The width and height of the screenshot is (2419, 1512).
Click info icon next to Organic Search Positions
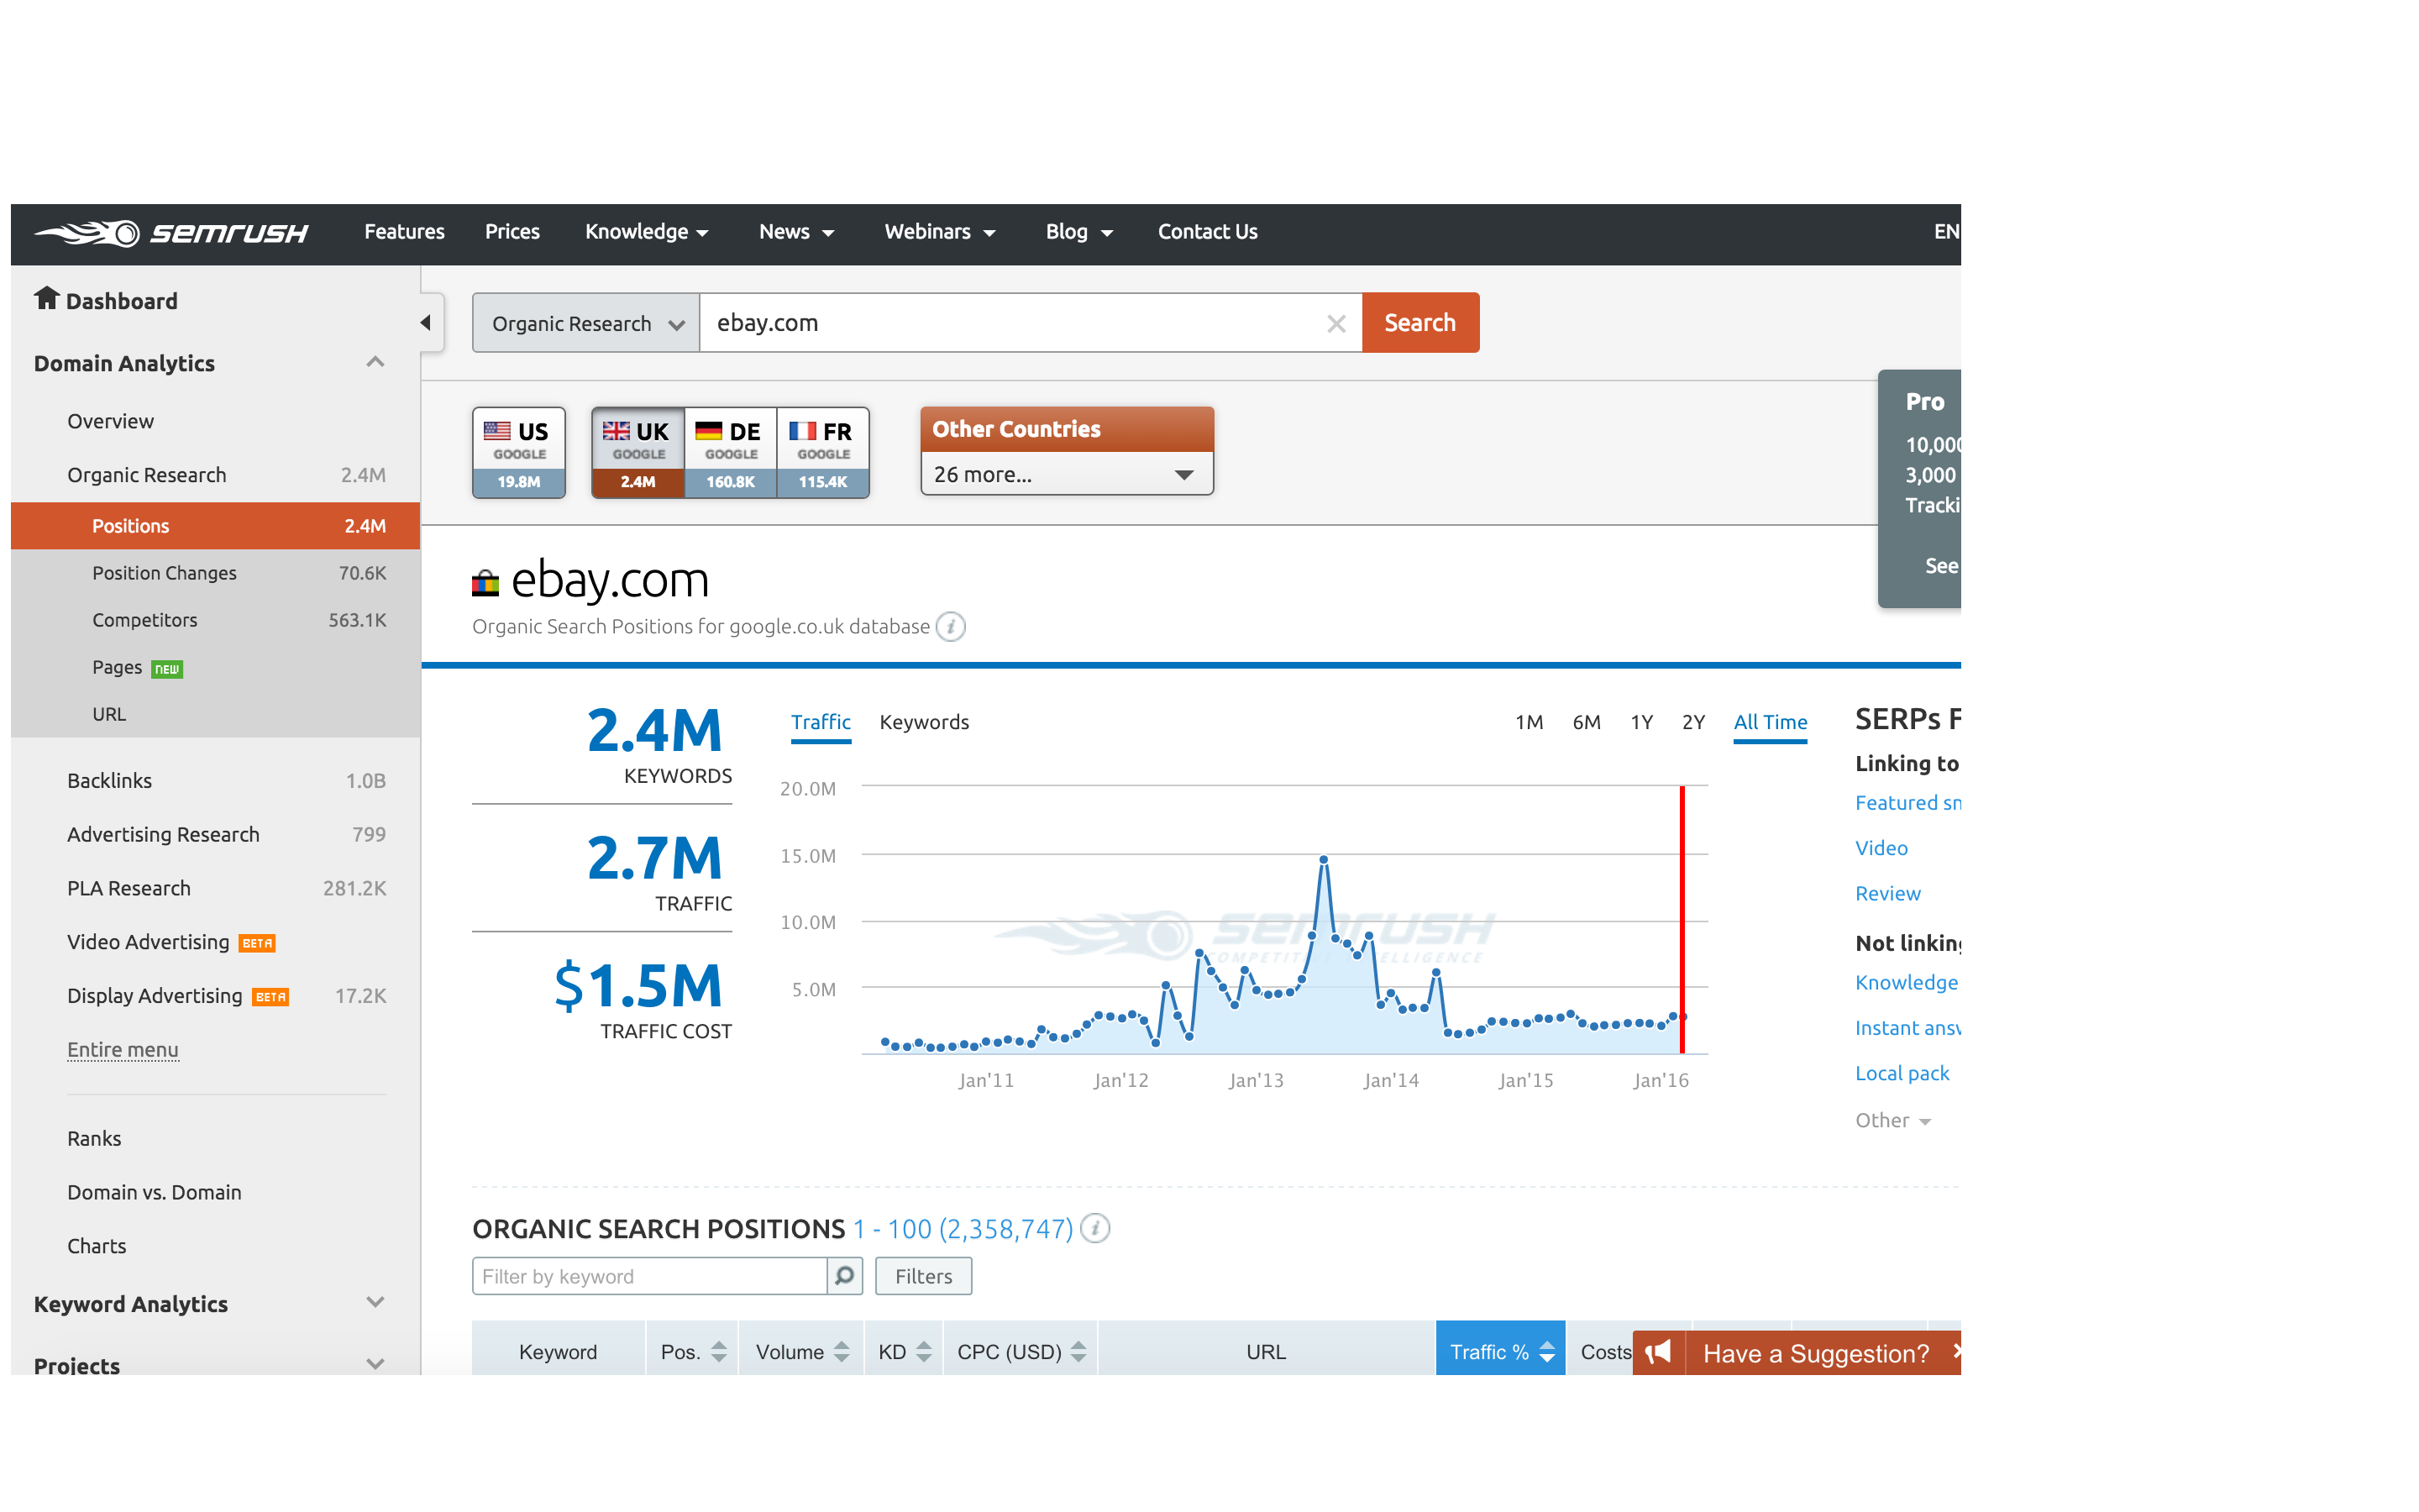click(1095, 1228)
